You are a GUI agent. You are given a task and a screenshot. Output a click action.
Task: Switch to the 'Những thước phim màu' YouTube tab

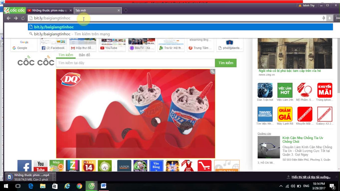[50, 10]
